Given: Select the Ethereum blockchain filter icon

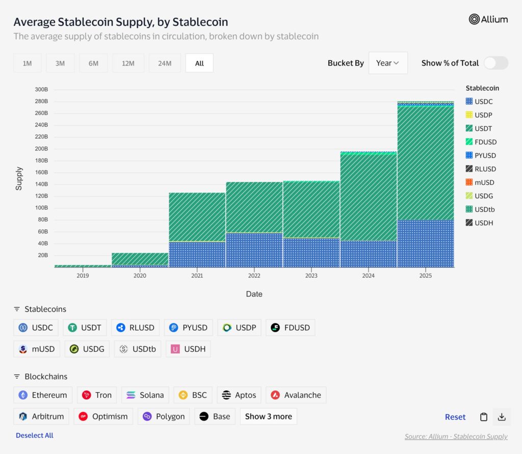Looking at the screenshot, I should click(24, 395).
